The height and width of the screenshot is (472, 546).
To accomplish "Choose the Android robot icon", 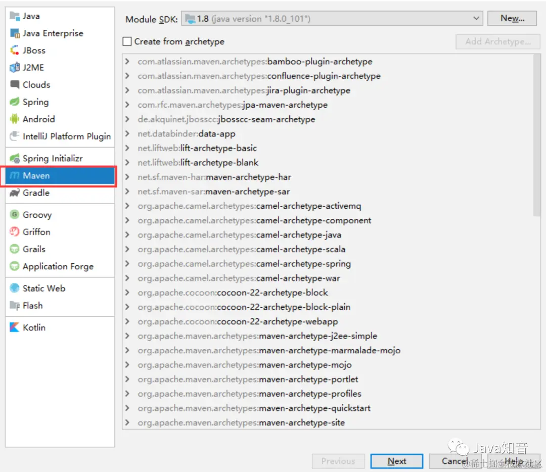I will (15, 119).
